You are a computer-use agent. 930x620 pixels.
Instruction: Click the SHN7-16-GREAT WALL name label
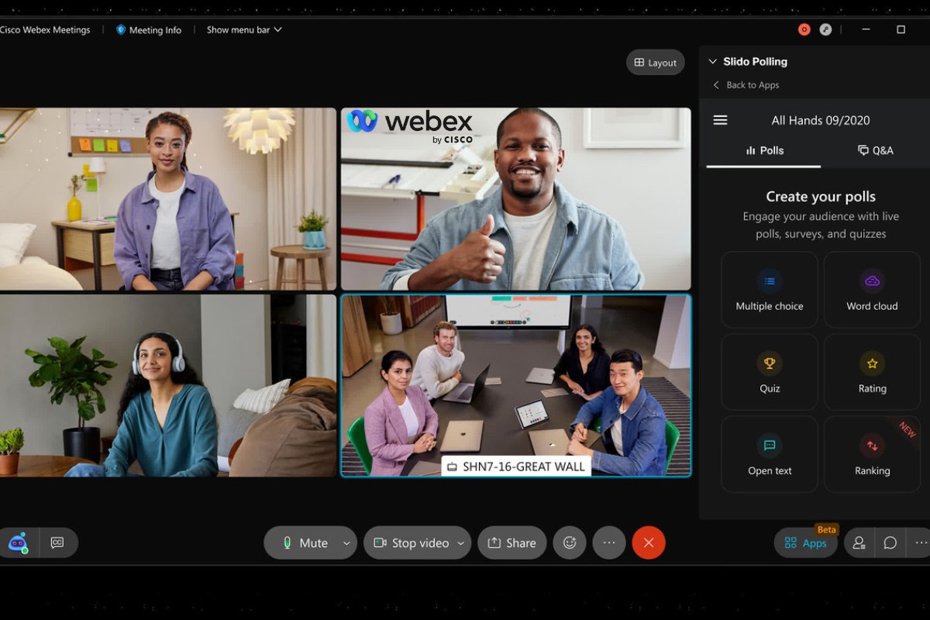516,467
